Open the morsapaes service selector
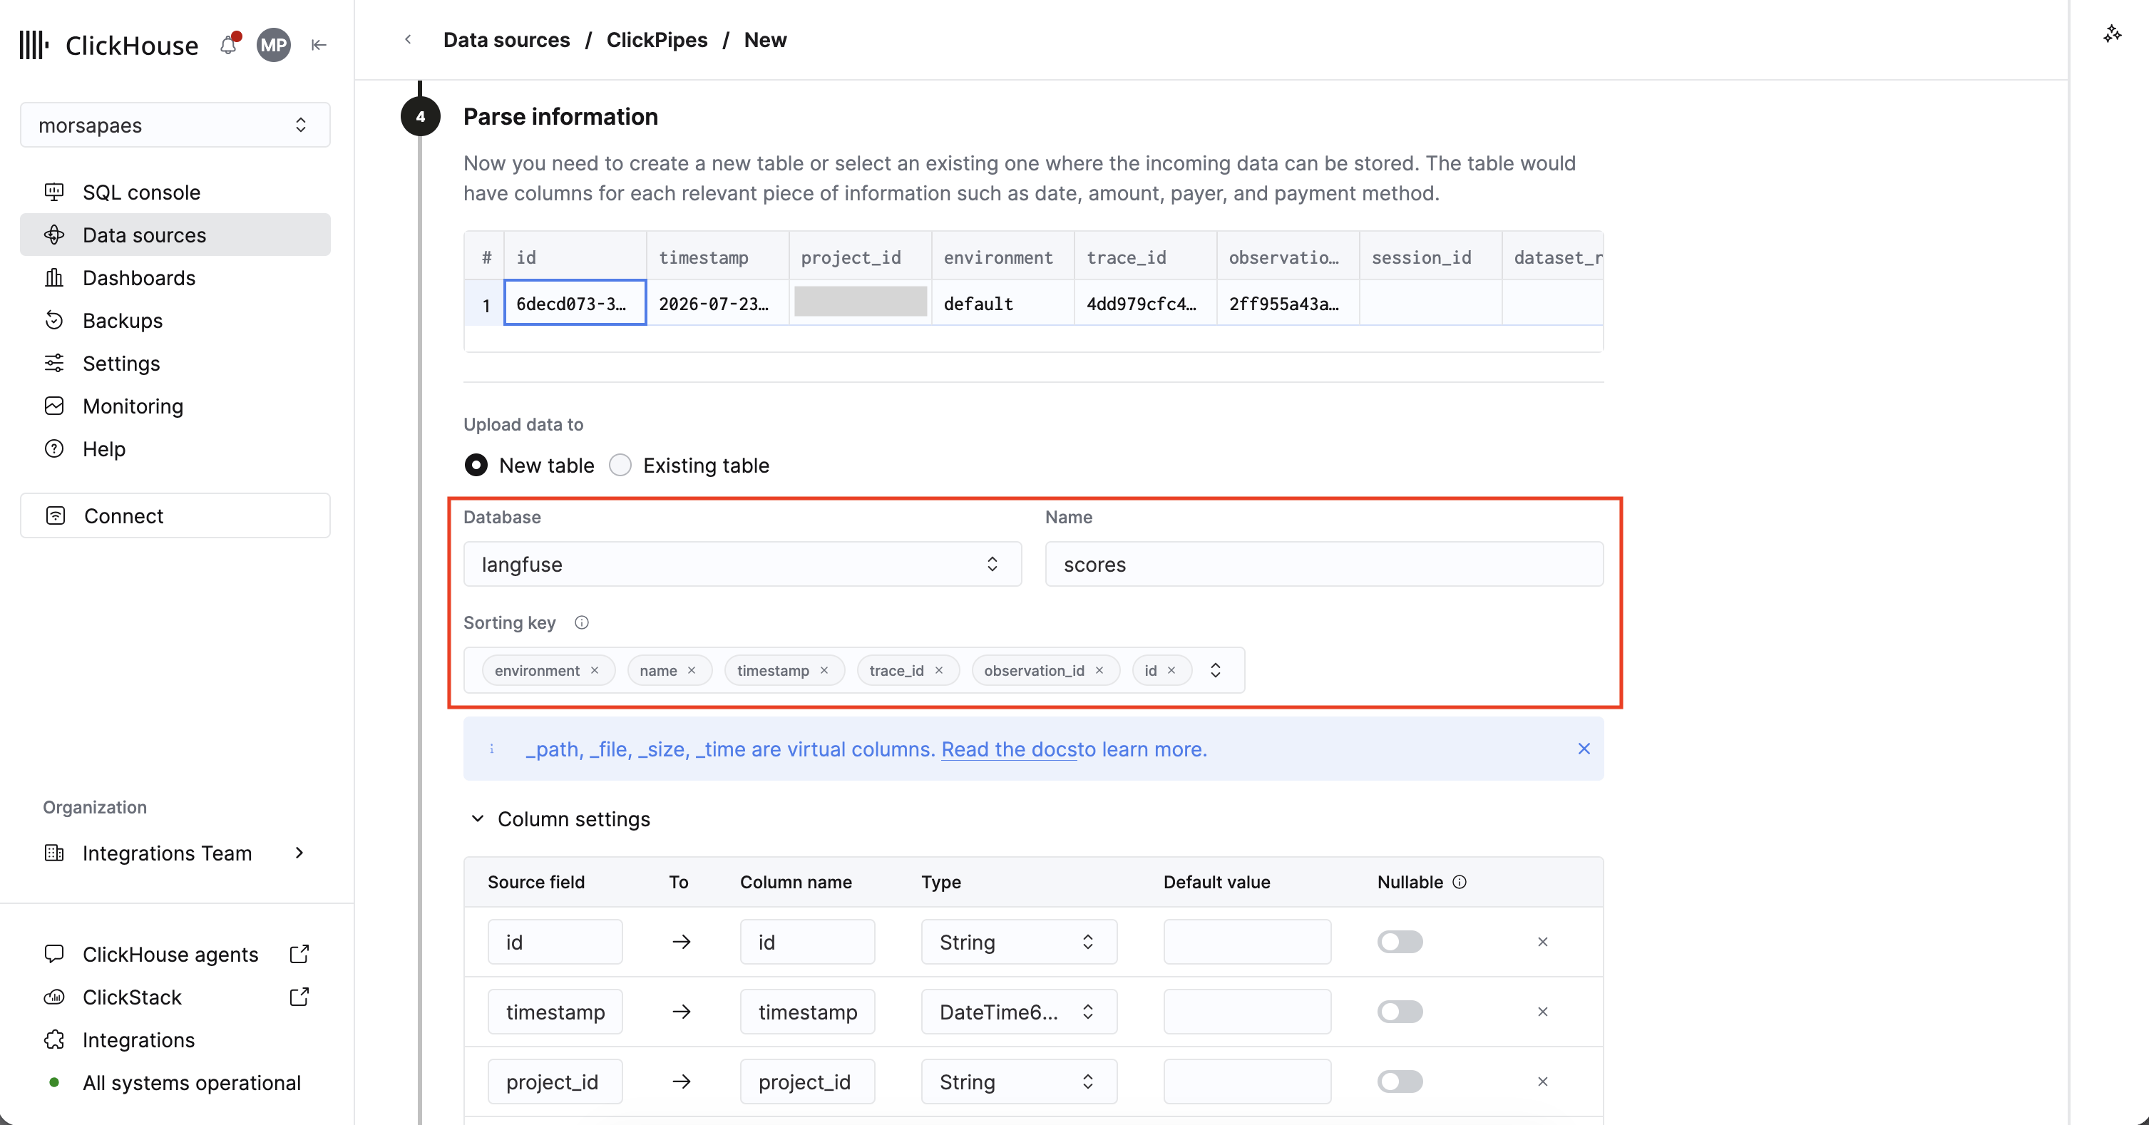This screenshot has width=2149, height=1125. point(175,125)
